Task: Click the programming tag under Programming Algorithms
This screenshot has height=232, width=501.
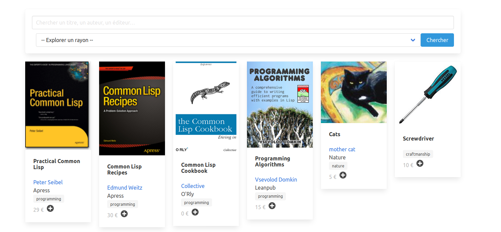Action: coord(270,196)
